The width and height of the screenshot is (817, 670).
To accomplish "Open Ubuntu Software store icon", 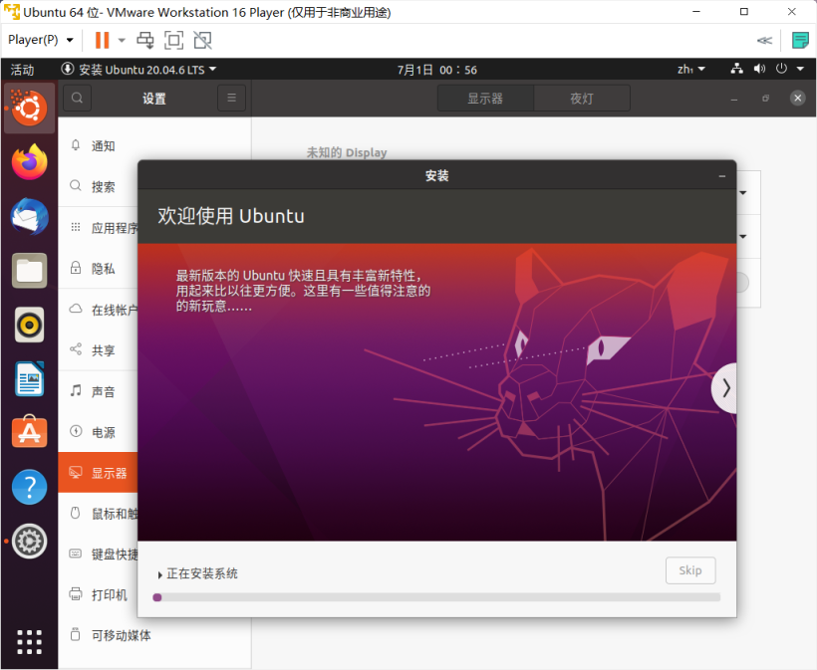I will 29,433.
